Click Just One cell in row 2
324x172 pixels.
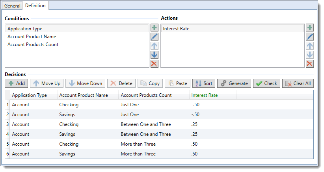pos(130,115)
